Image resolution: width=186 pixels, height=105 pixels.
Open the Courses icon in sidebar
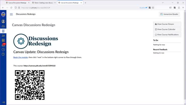point(3,31)
